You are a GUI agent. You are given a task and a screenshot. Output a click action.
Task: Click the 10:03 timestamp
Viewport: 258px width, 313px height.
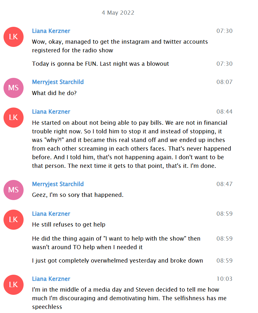click(225, 279)
